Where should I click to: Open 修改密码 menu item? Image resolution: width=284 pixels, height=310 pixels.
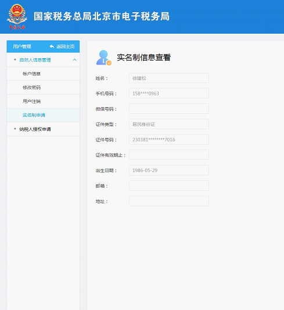[x=31, y=88]
